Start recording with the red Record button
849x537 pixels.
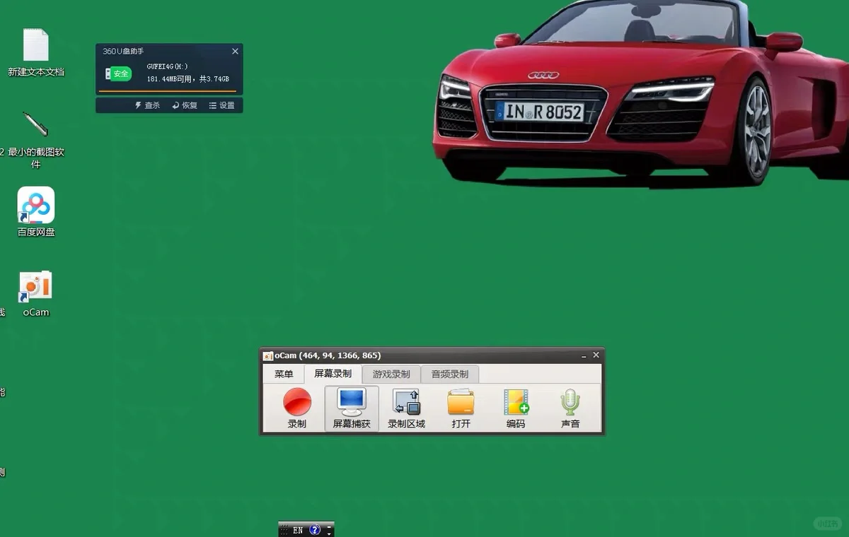pyautogui.click(x=297, y=408)
